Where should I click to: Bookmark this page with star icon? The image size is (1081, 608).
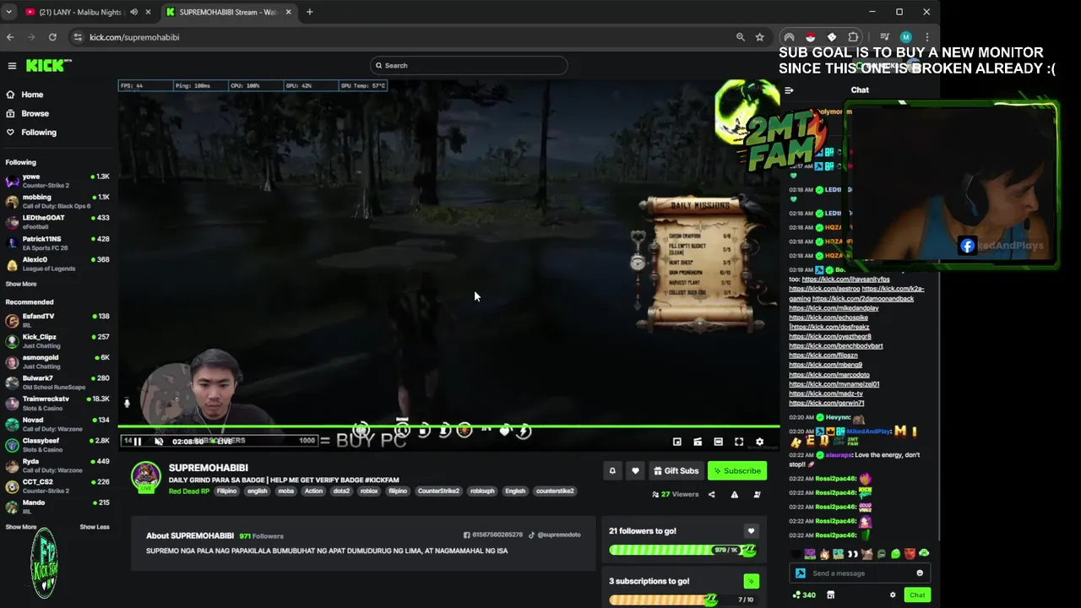[x=760, y=37]
